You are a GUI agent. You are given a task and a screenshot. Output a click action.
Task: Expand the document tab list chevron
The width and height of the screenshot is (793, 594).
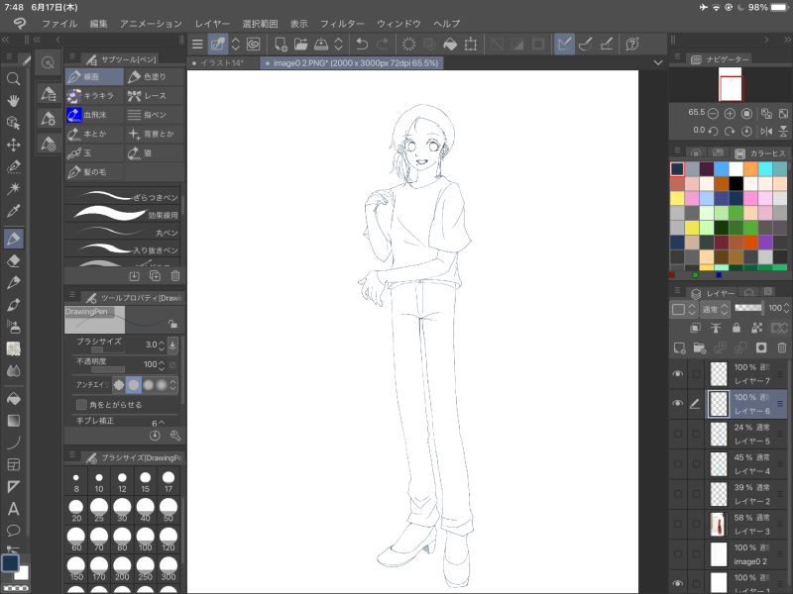(658, 62)
